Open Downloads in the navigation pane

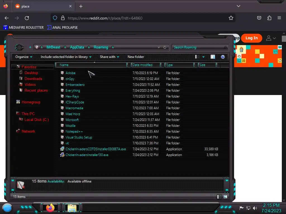(33, 79)
